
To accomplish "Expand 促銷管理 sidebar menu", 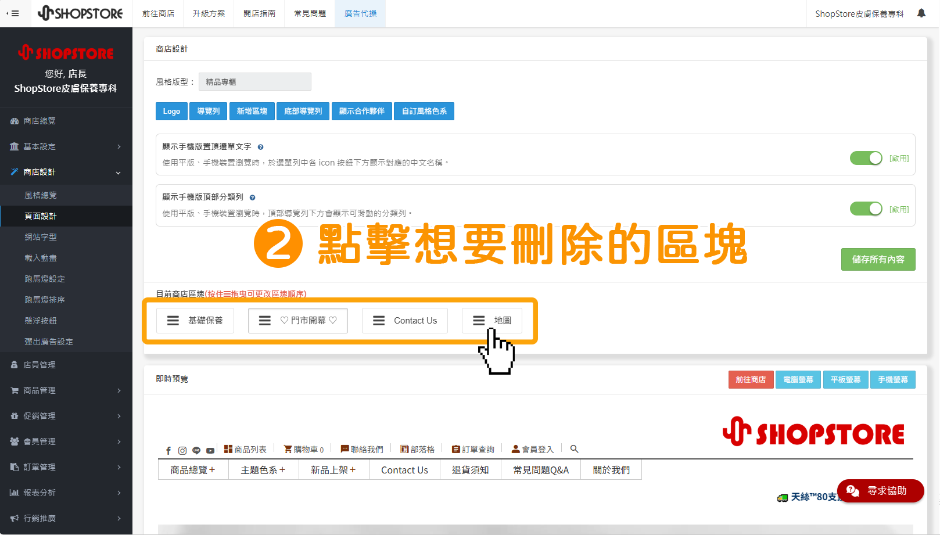I will pos(66,416).
